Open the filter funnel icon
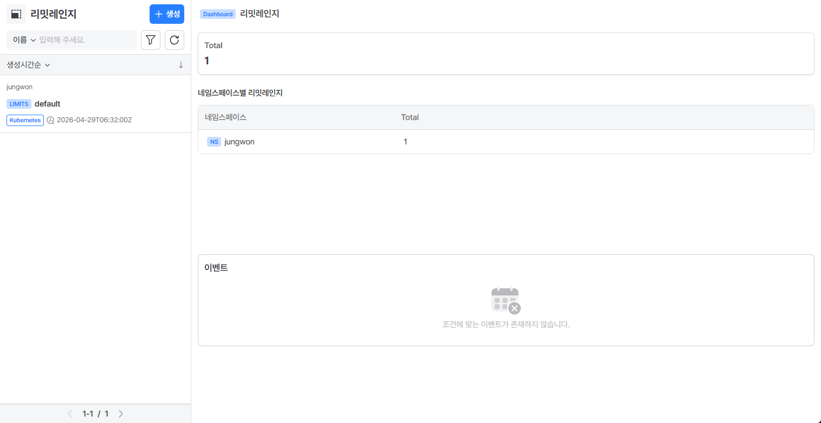 tap(151, 40)
